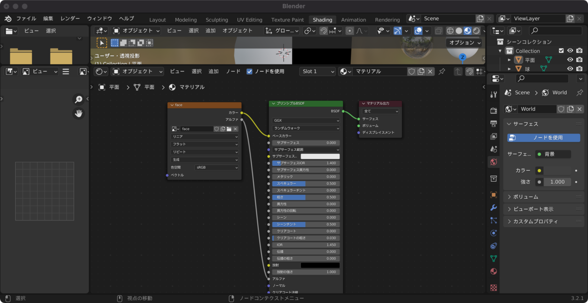
Task: Open the World properties tab
Action: pos(493,162)
